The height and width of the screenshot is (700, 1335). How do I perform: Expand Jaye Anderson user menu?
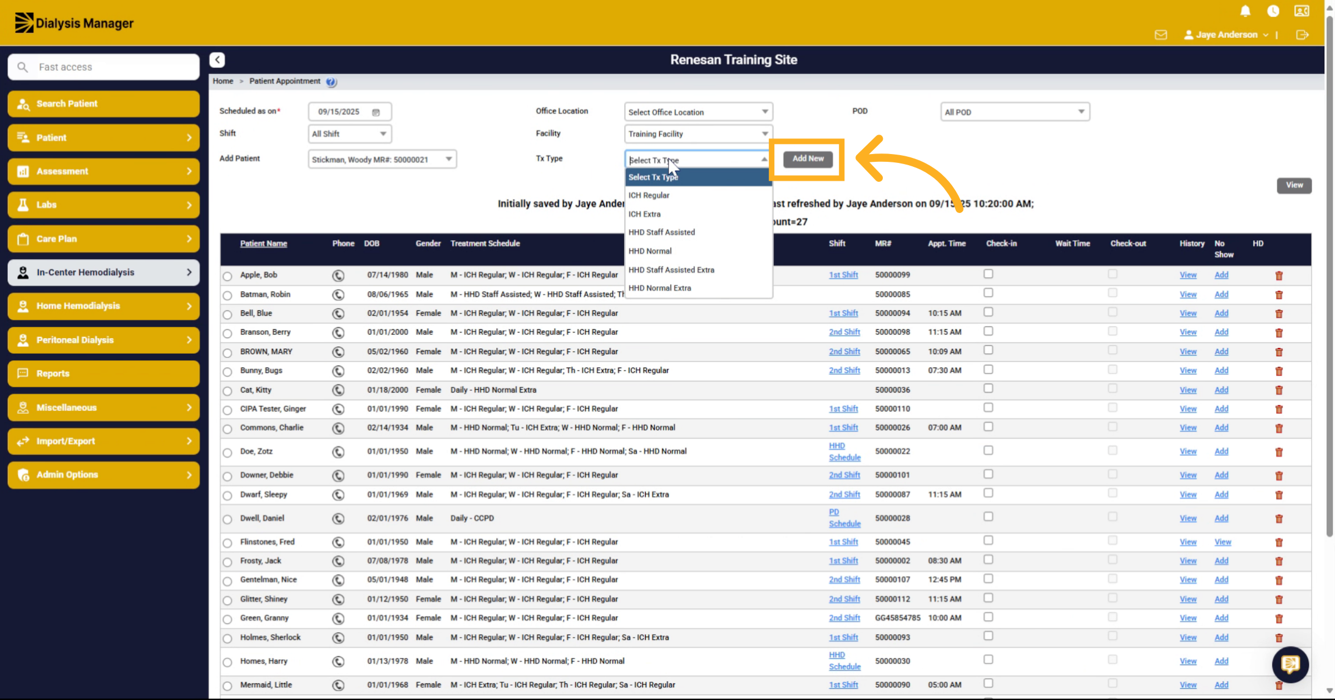coord(1227,35)
